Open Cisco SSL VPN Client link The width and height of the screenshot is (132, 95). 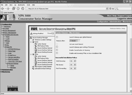coord(15,61)
